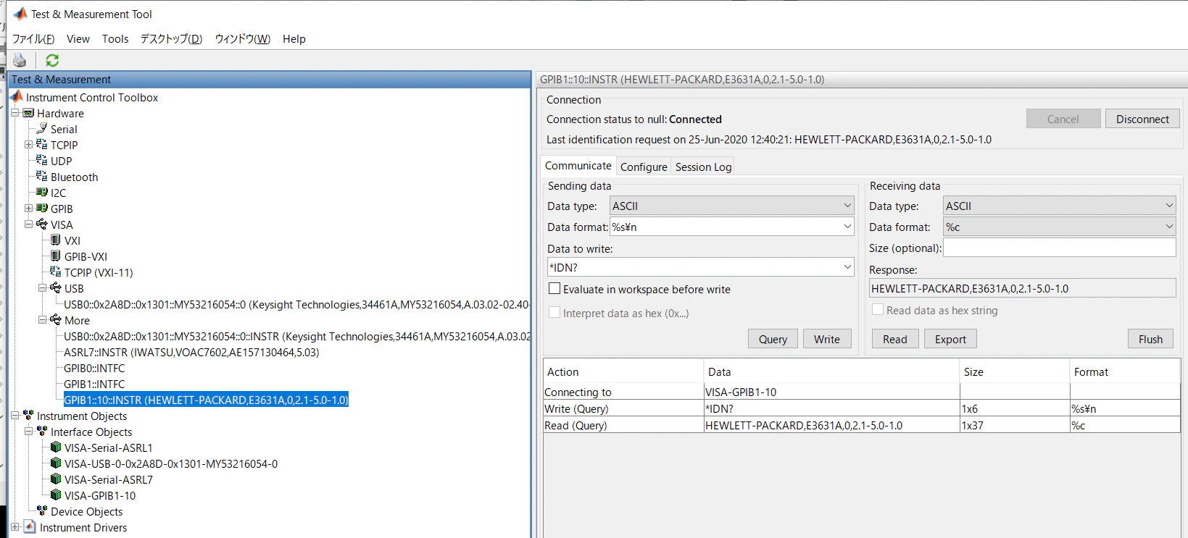This screenshot has height=538, width=1188.
Task: Enable Evaluate in workspace before write
Action: pos(554,289)
